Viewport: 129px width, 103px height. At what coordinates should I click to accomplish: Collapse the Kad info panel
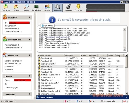pos(29,76)
